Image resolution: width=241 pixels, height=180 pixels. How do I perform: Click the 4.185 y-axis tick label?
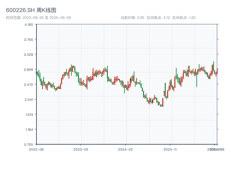[x=29, y=25]
